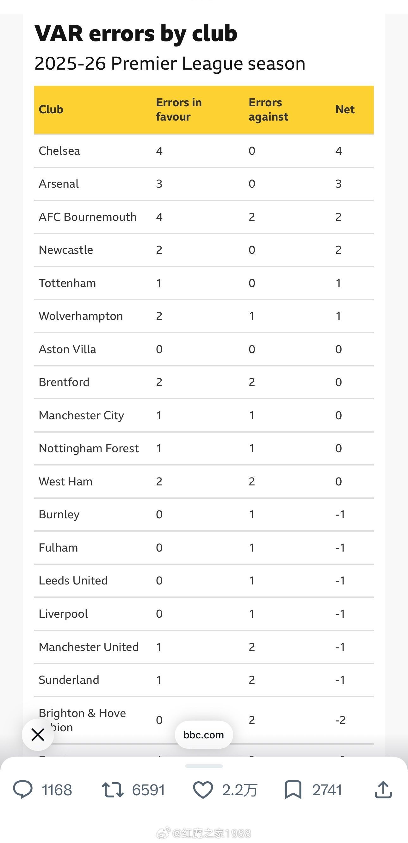
Task: Click the Manchester United row
Action: [204, 647]
